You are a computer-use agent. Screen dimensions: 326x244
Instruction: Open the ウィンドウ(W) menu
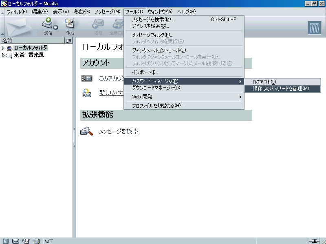pyautogui.click(x=160, y=12)
